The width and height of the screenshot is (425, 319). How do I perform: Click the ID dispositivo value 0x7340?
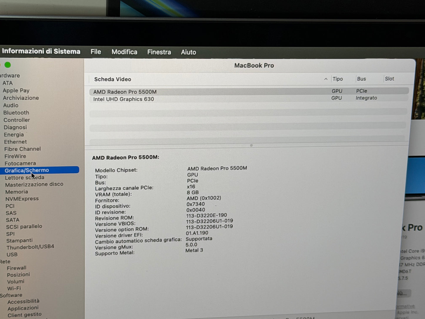pos(196,204)
